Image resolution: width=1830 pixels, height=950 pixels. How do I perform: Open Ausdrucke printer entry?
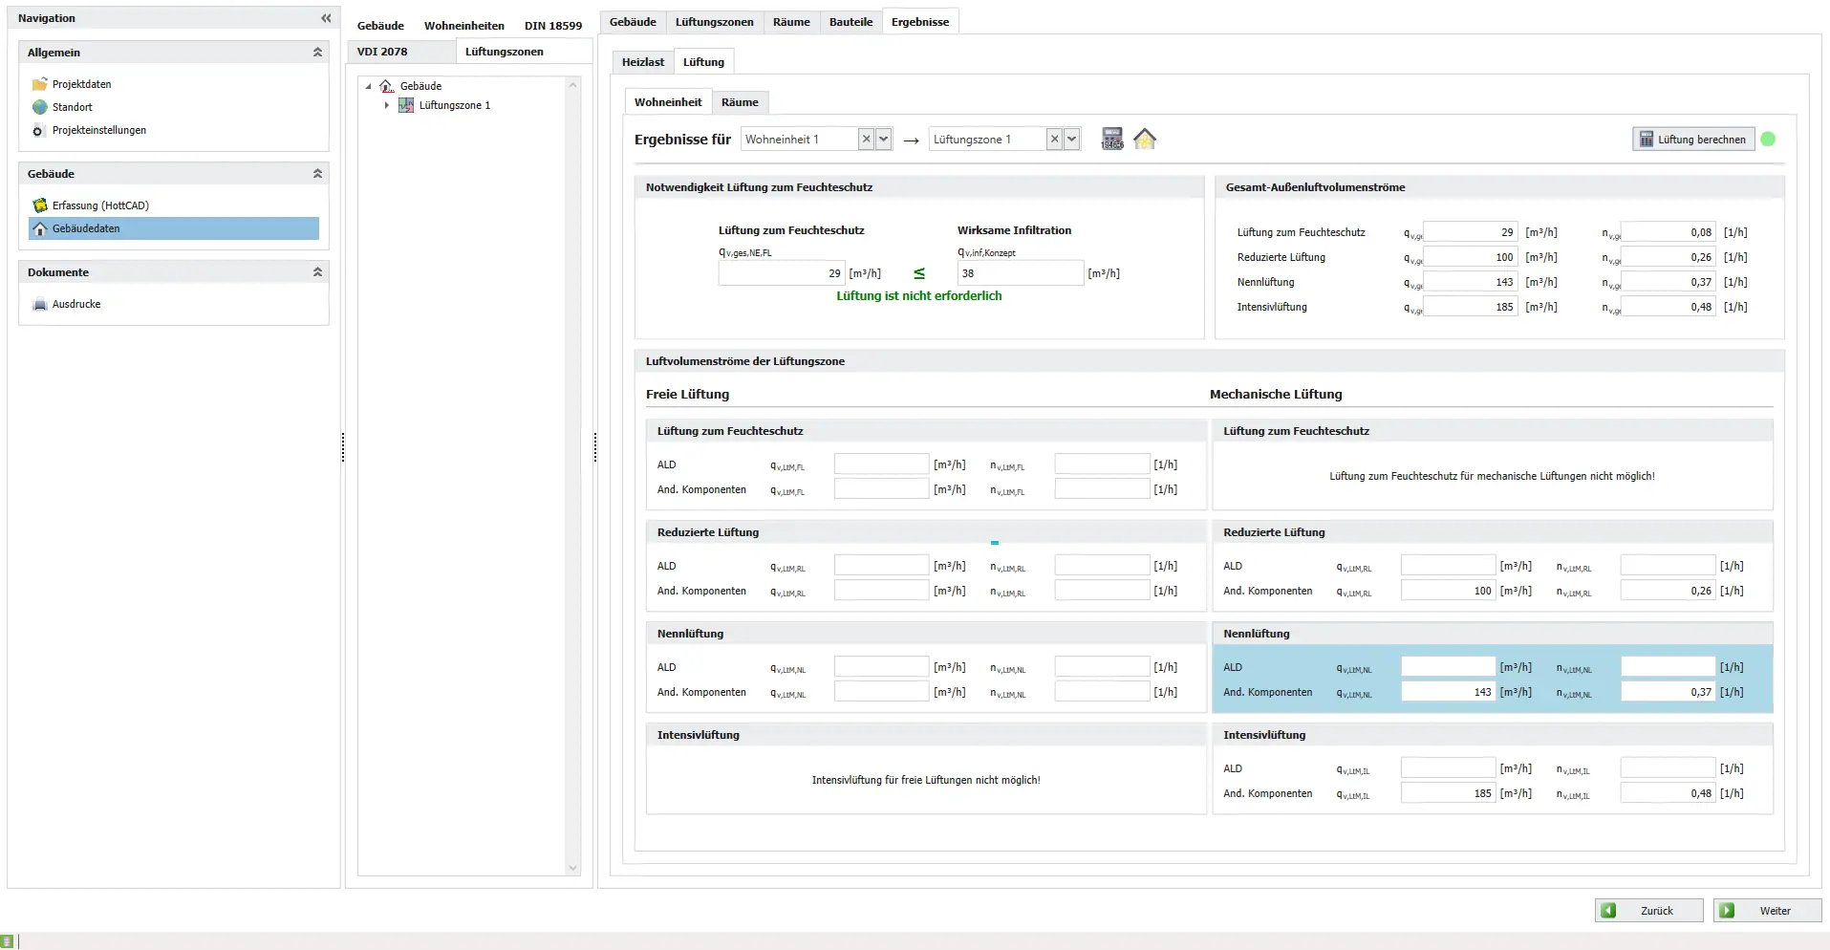[75, 304]
